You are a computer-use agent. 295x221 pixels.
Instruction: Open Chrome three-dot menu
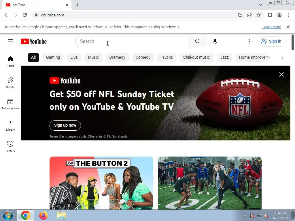click(289, 15)
